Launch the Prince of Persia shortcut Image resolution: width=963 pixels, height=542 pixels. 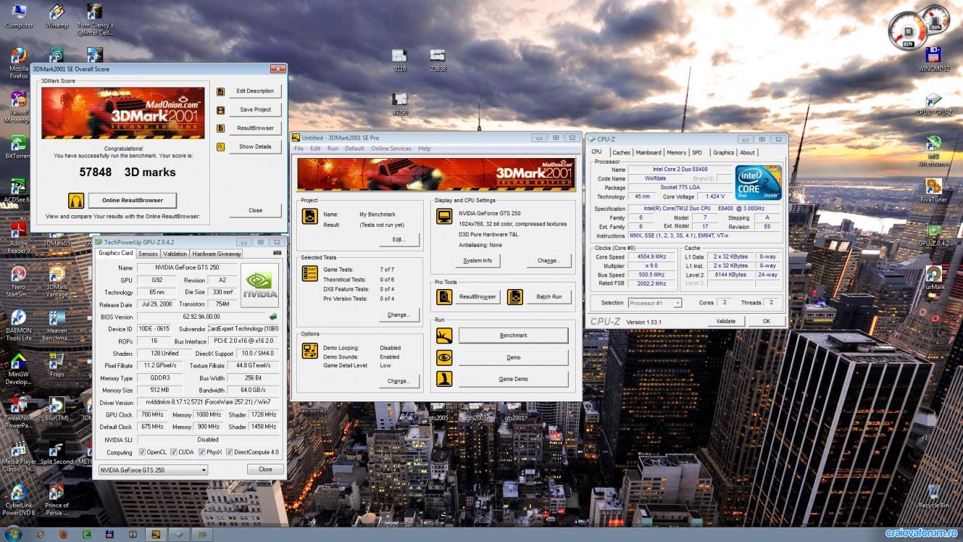click(57, 499)
